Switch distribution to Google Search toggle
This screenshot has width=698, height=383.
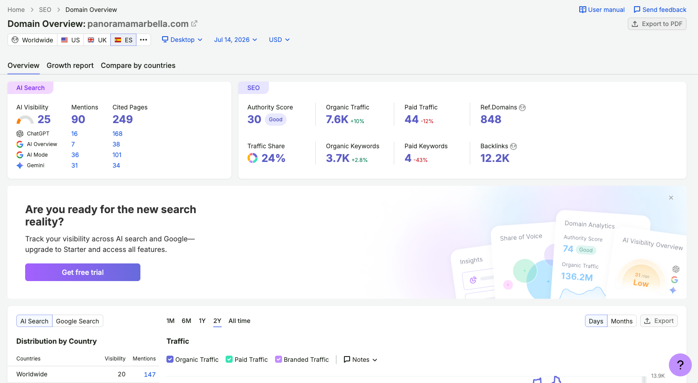[78, 321]
